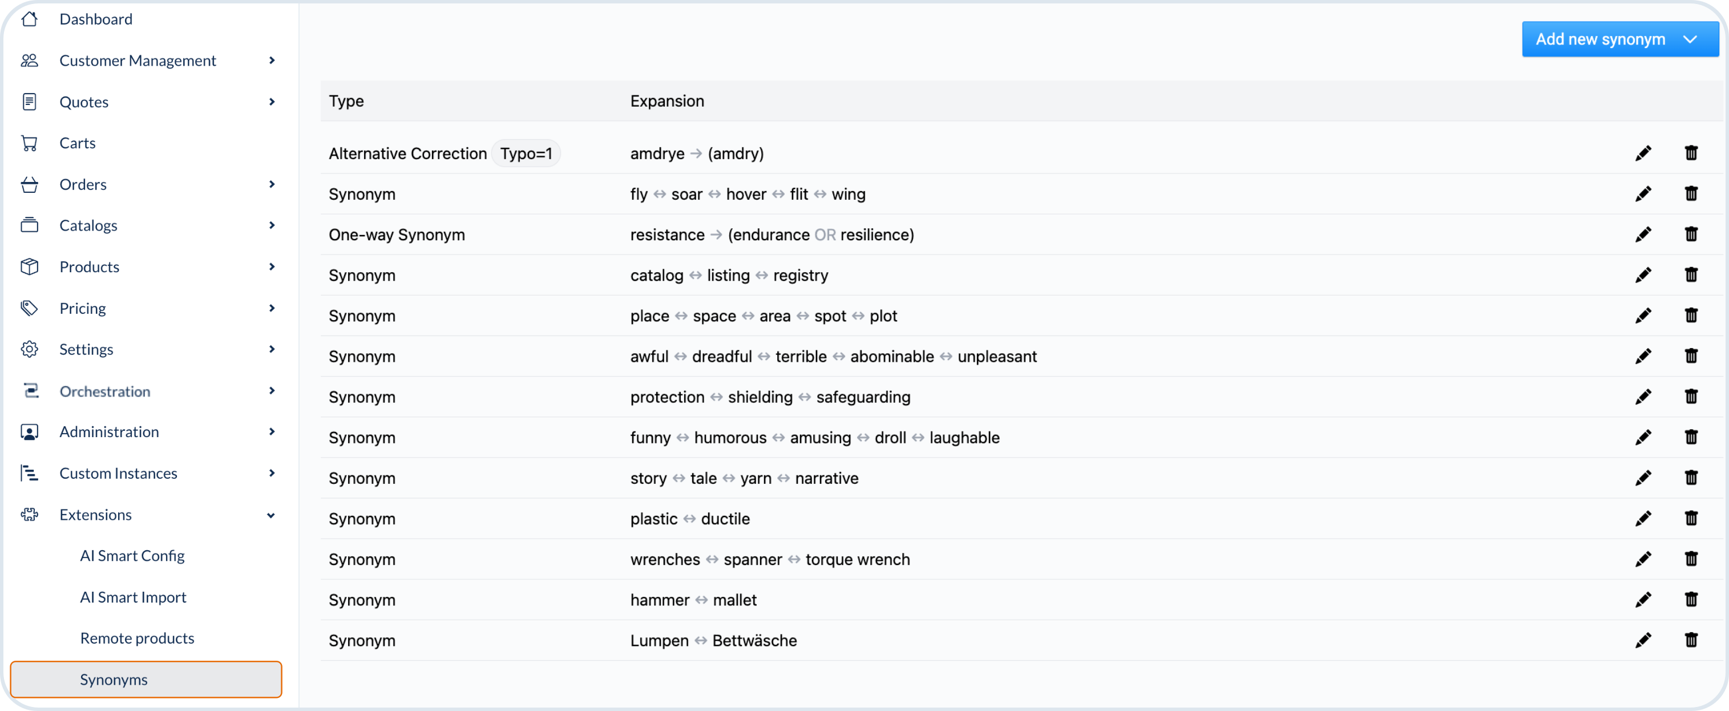The image size is (1729, 711).
Task: Open Remote products page
Action: [137, 639]
